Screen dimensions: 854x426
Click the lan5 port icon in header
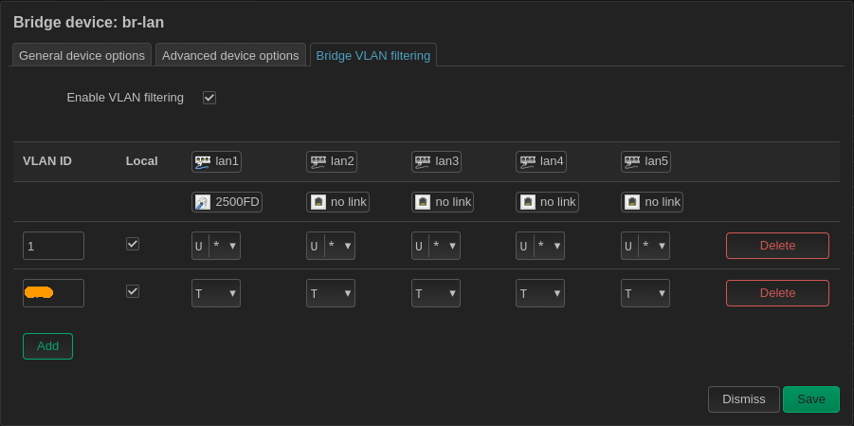point(632,161)
